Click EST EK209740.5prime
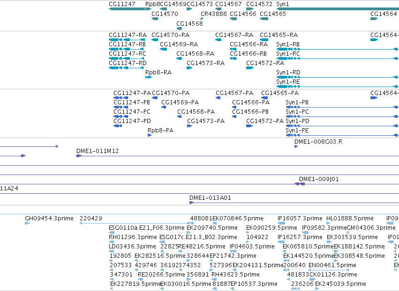 [212, 228]
